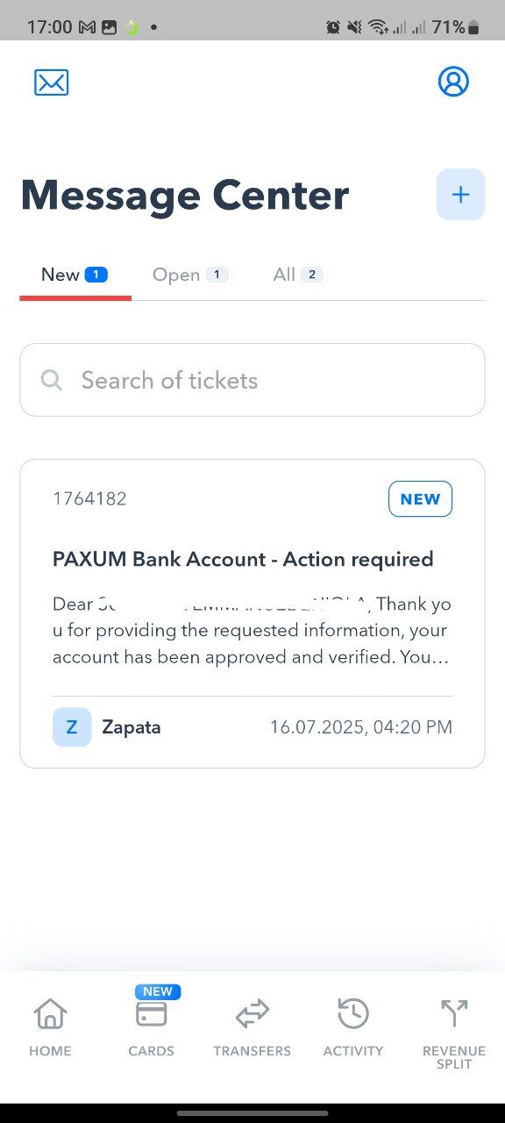505x1123 pixels.
Task: Switch to the Open tab
Action: [x=190, y=275]
